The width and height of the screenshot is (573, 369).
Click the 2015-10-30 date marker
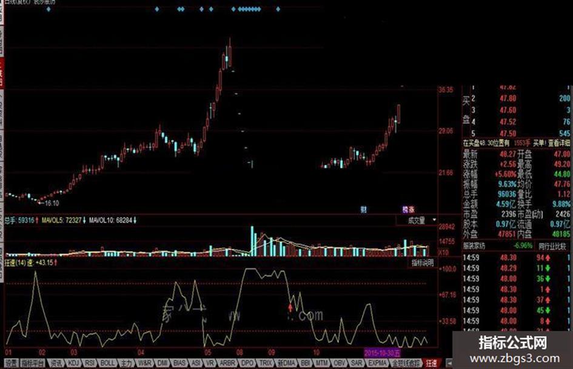pyautogui.click(x=382, y=353)
